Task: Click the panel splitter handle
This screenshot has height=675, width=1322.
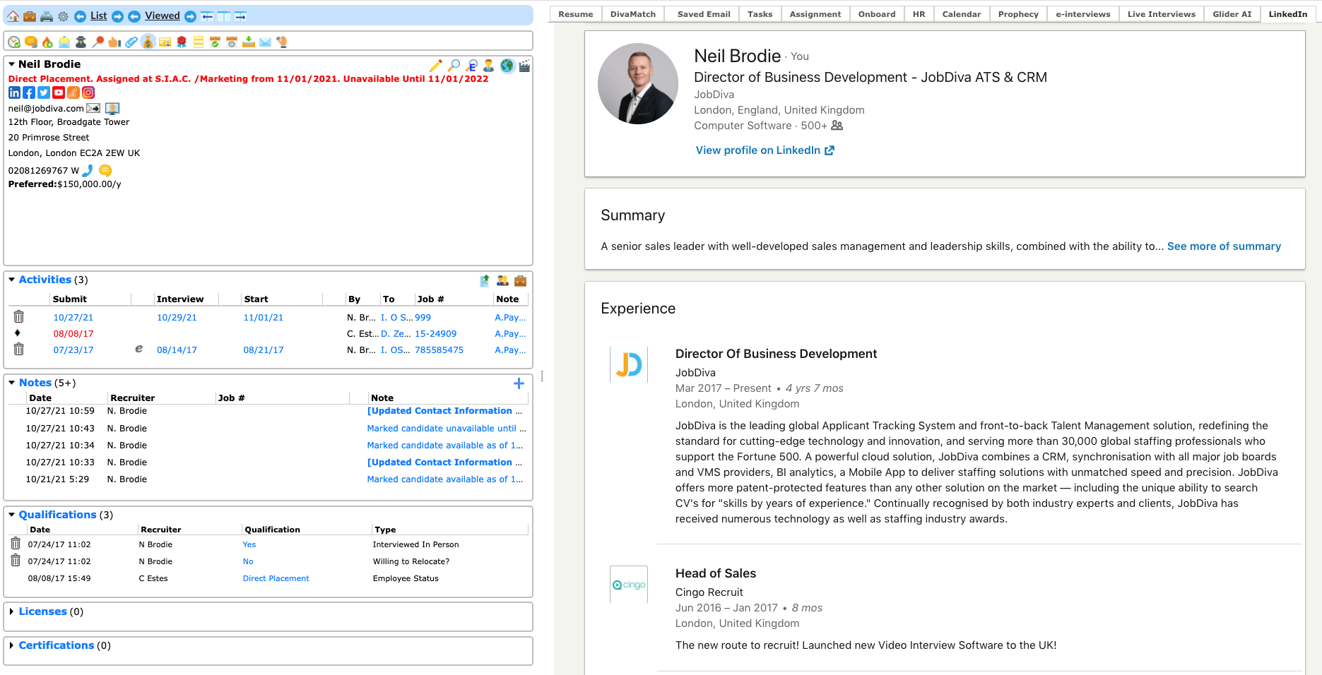Action: 542,376
